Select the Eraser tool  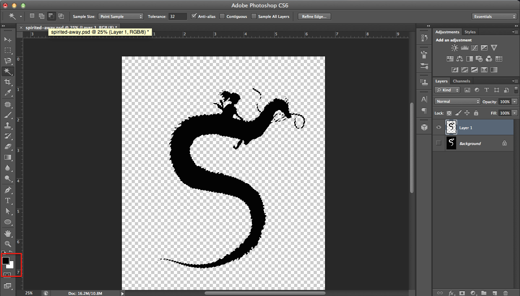click(x=8, y=147)
